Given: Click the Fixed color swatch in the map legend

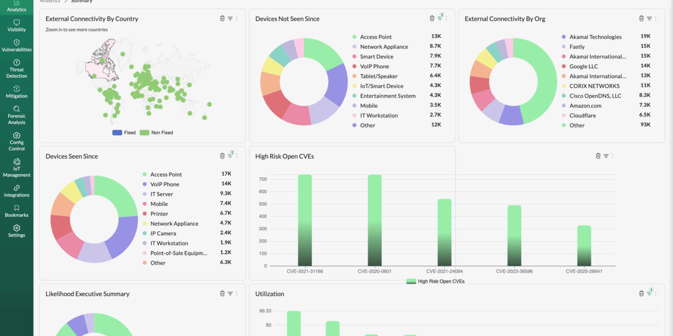Looking at the screenshot, I should (118, 132).
